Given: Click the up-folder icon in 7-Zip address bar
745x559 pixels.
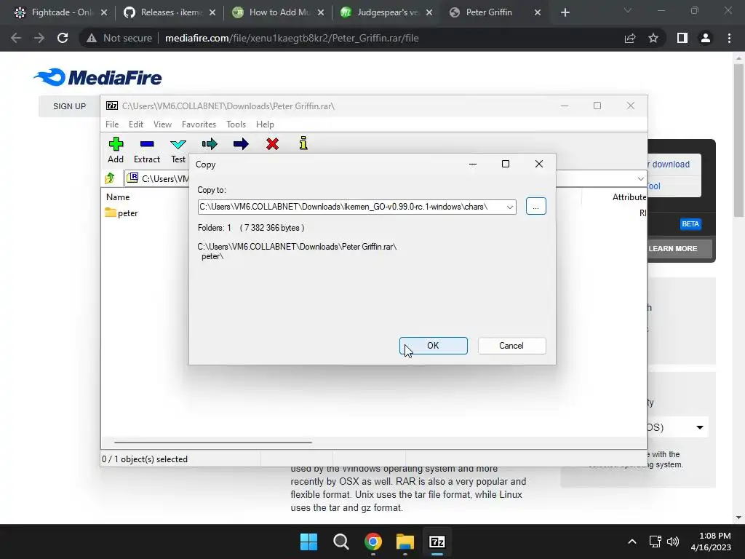Looking at the screenshot, I should pyautogui.click(x=110, y=178).
